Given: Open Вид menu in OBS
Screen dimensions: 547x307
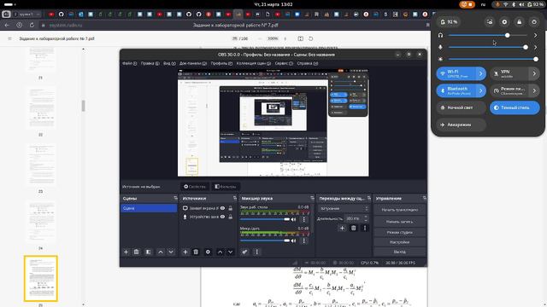Looking at the screenshot, I should 169,63.
